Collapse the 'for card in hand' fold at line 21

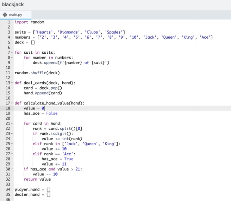(x=12, y=123)
